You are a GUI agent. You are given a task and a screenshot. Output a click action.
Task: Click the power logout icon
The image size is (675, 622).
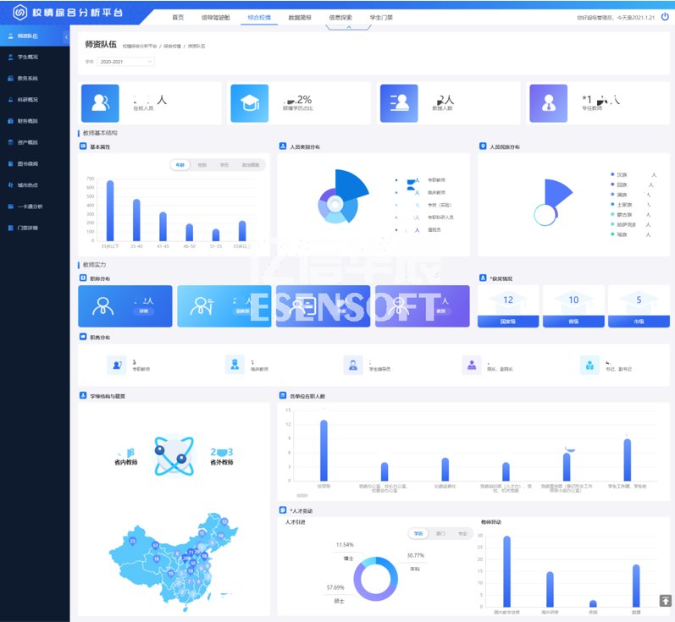(665, 17)
